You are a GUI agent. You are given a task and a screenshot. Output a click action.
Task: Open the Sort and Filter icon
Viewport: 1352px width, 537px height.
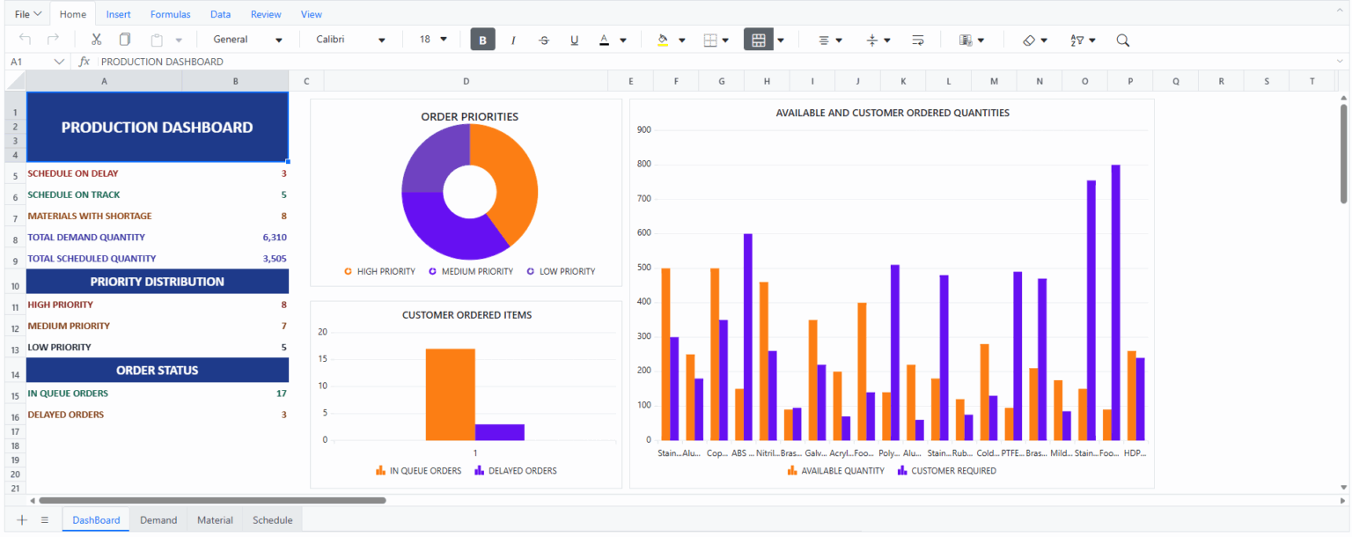tap(1076, 40)
